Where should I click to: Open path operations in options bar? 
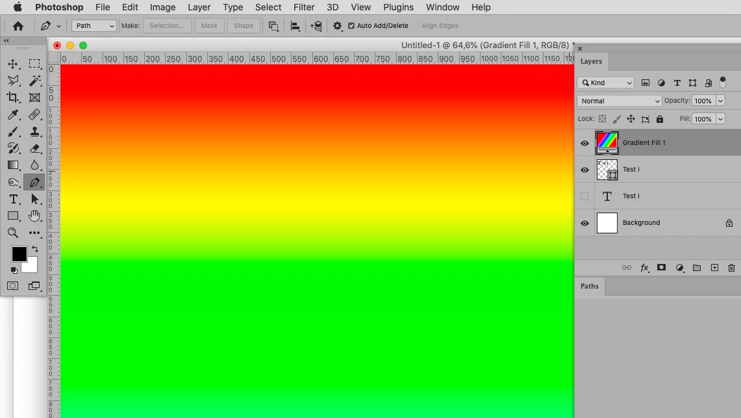point(273,26)
